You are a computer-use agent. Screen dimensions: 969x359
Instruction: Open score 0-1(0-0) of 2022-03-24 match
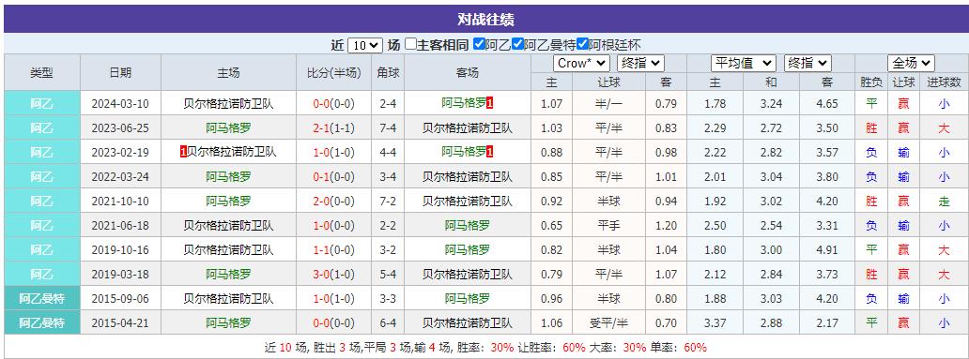click(x=333, y=177)
